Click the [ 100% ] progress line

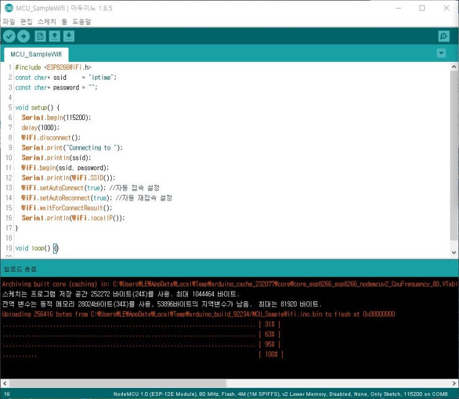click(x=143, y=354)
